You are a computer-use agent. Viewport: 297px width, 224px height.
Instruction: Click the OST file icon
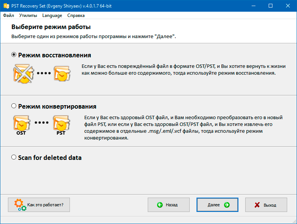22,125
